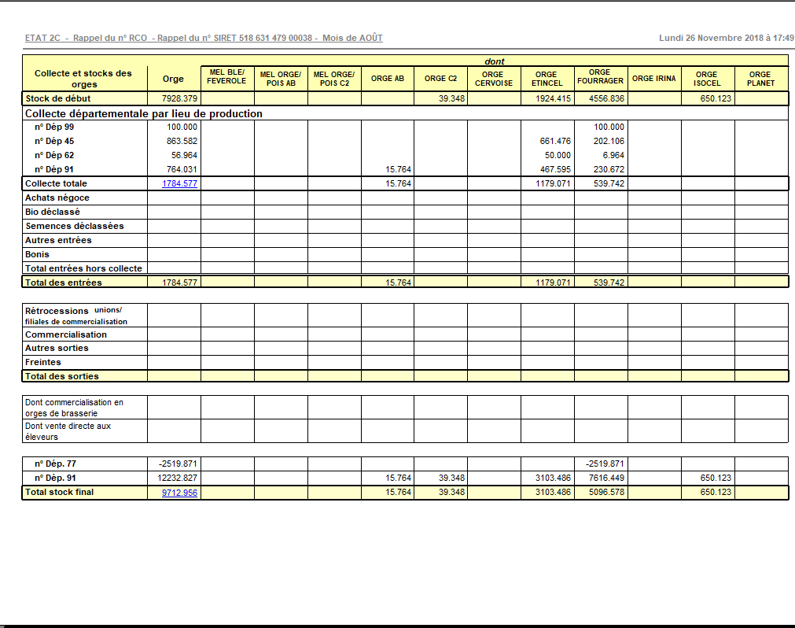Select the n° Dép. 77 value -2519.871 under Orge

pos(178,464)
